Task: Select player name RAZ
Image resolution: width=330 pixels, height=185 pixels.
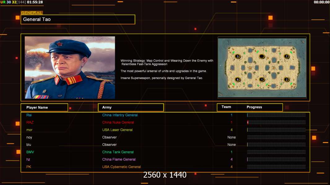Action: coord(30,122)
